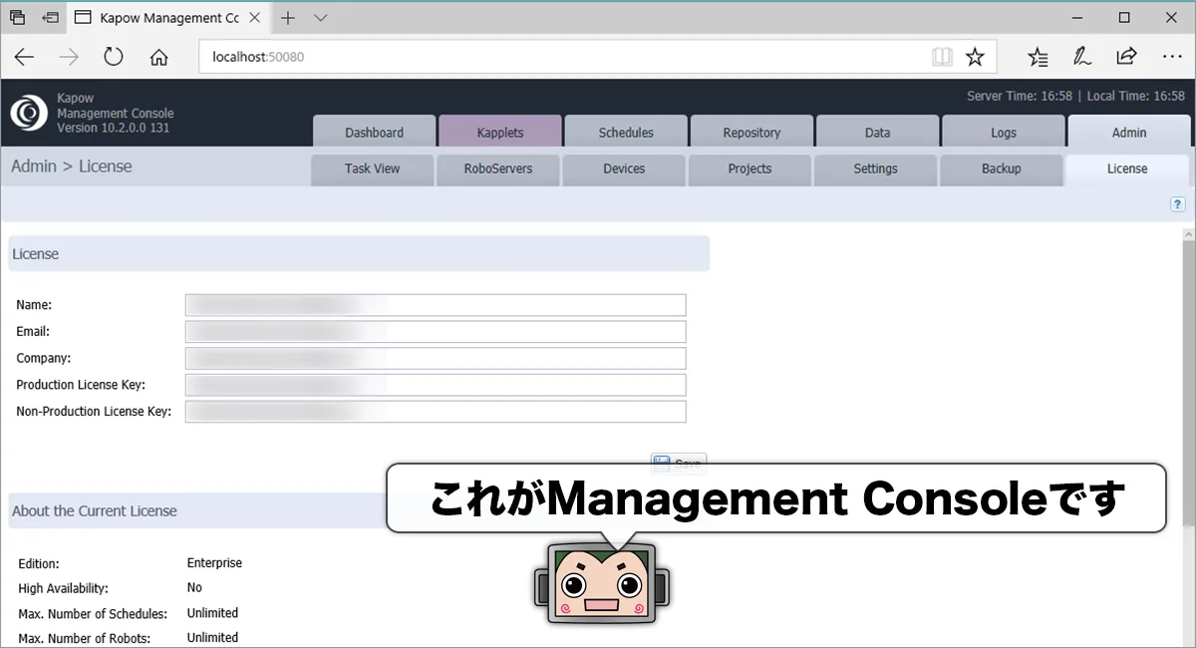1196x648 pixels.
Task: Click the Admin > License breadcrumb
Action: (x=72, y=166)
